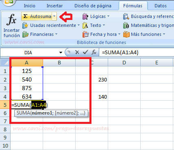The height and width of the screenshot is (150, 174).
Task: Click cell containing 125
Action: coord(27,71)
